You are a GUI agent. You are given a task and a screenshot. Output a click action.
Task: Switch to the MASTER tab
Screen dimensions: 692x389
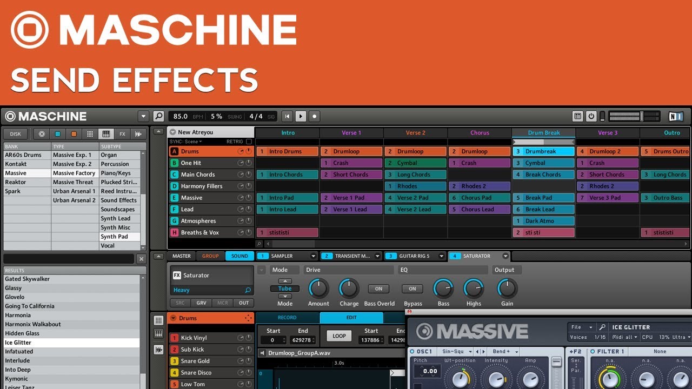[x=182, y=256]
